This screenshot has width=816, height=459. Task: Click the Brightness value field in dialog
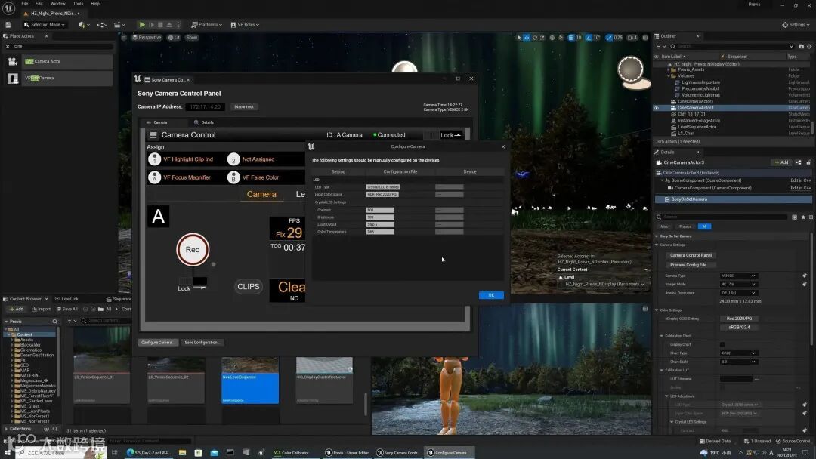(x=380, y=217)
